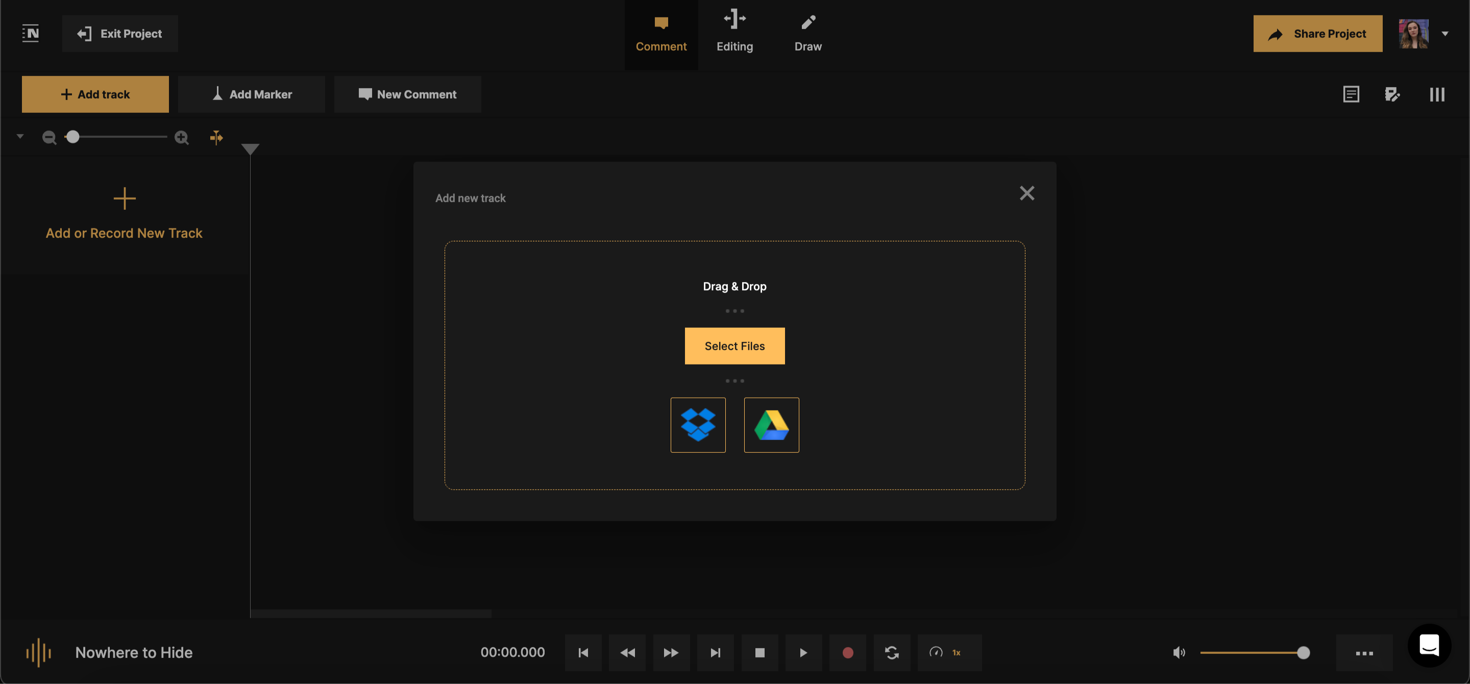Switch to the Editing tab

pos(734,33)
